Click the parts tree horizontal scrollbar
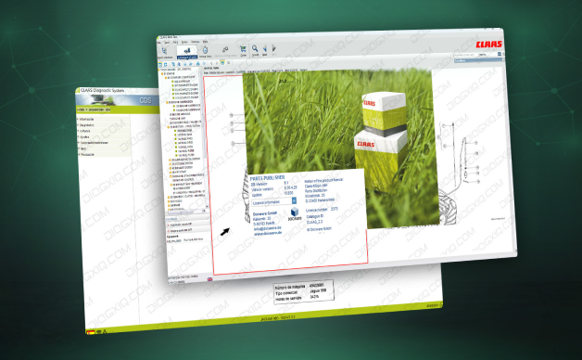The width and height of the screenshot is (582, 360). [x=185, y=211]
